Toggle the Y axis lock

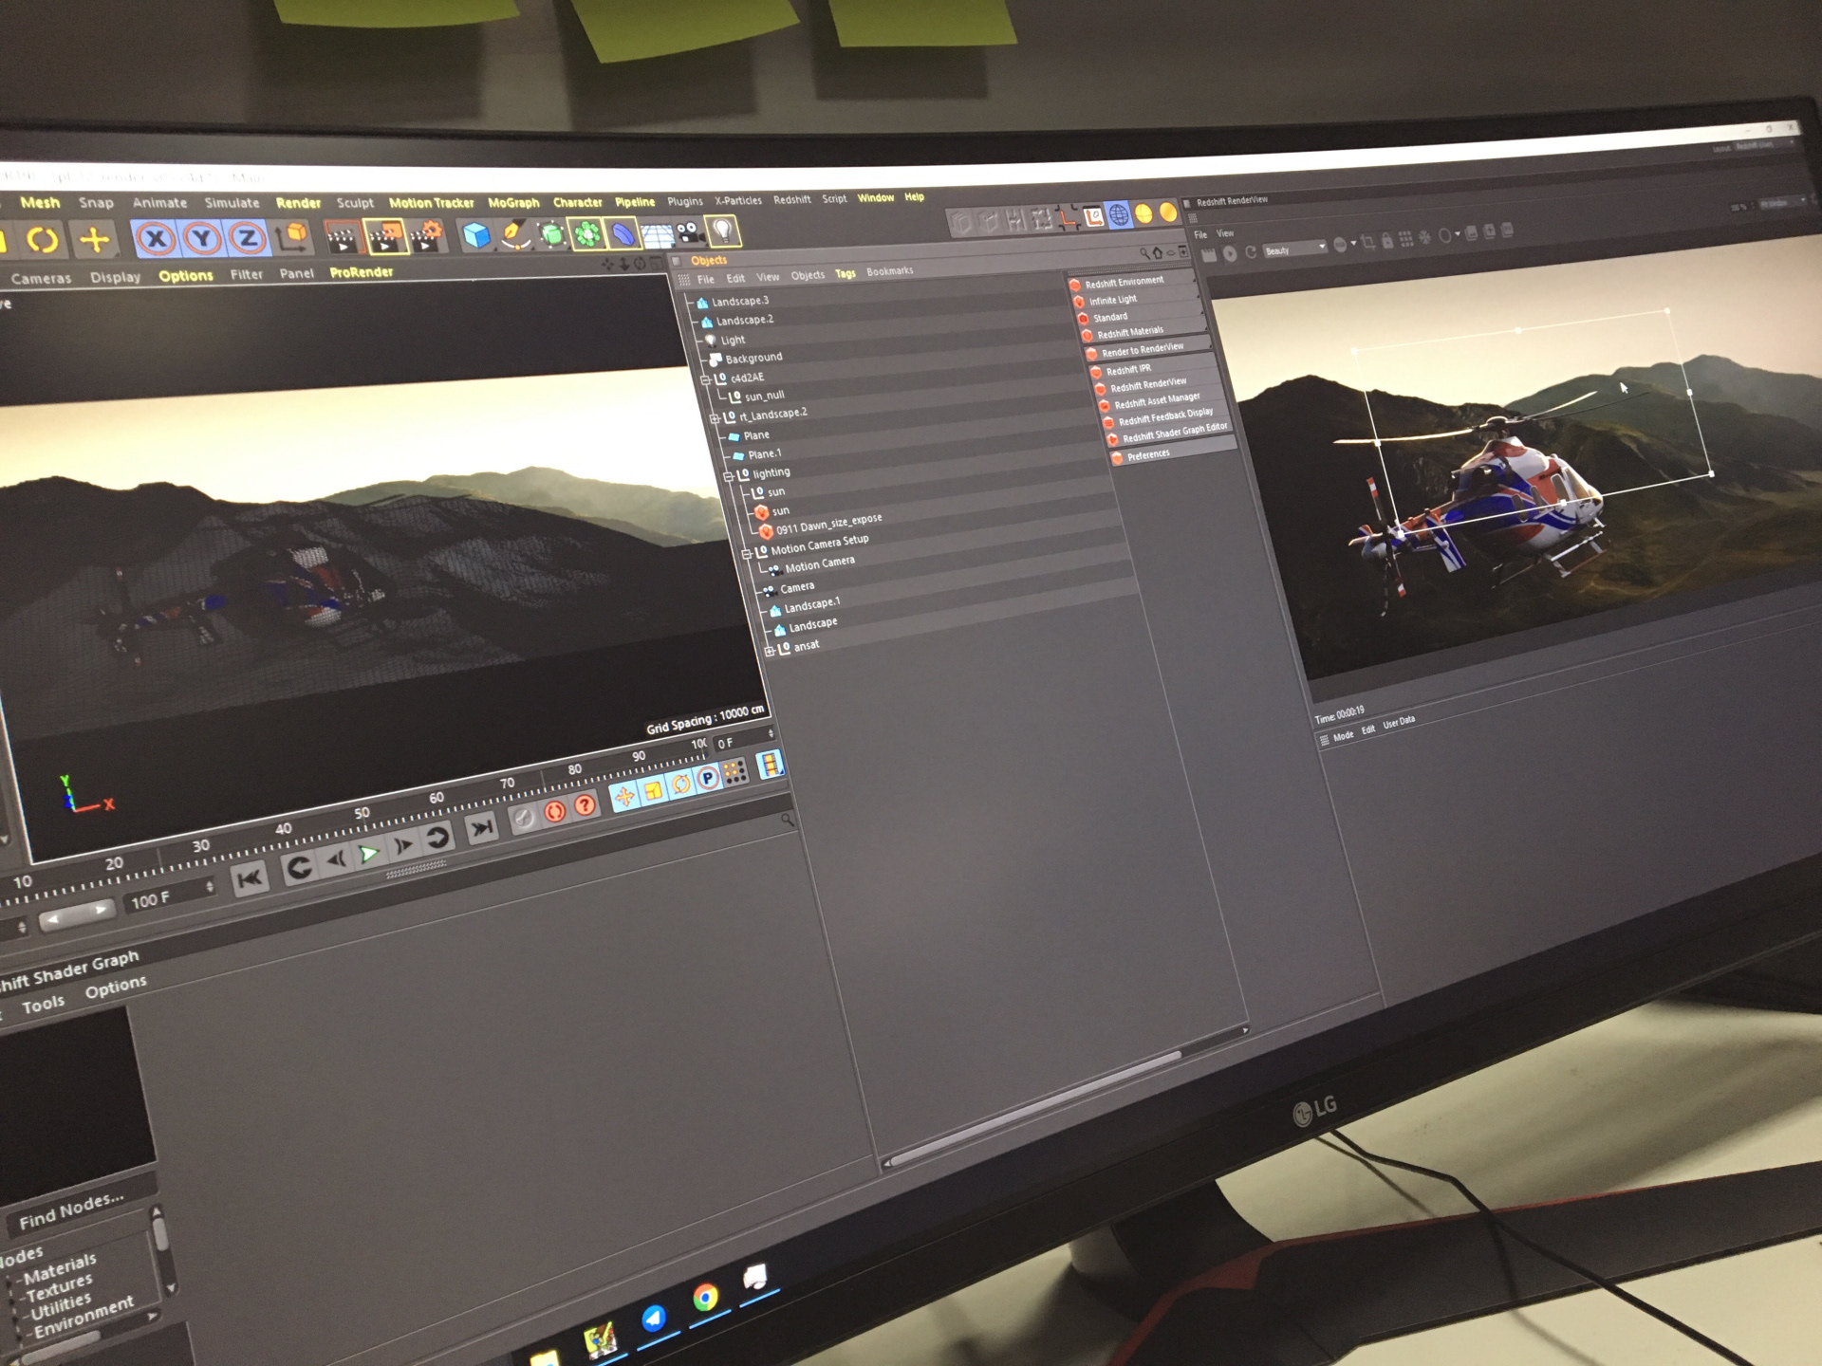click(201, 238)
